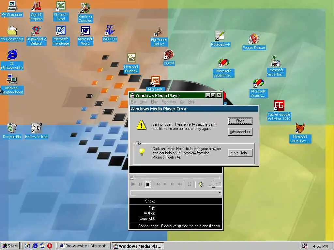Open the Recycle Bin
334x250 pixels.
point(12,131)
